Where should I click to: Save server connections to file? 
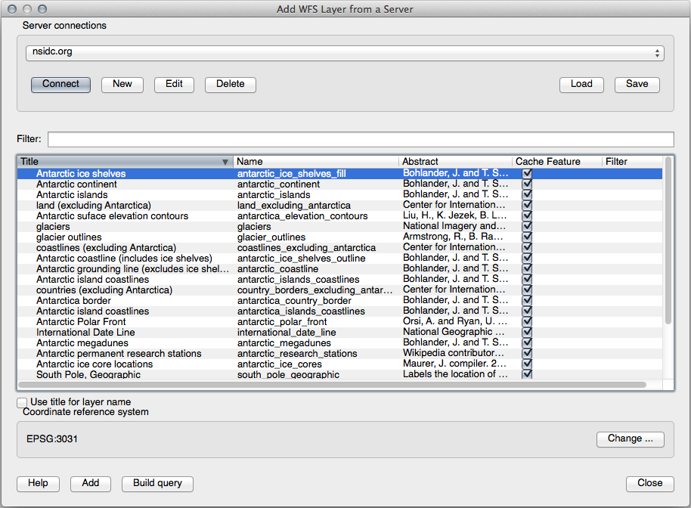[637, 84]
